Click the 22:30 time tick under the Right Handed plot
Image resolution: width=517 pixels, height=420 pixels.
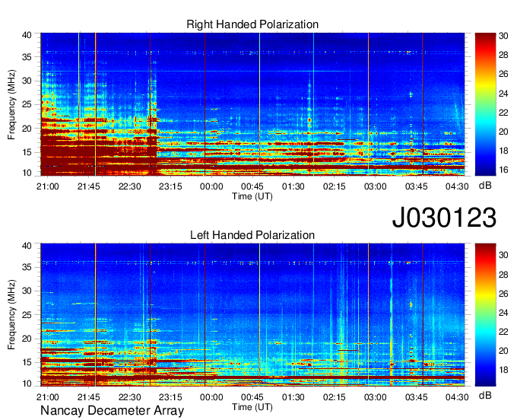(x=129, y=186)
